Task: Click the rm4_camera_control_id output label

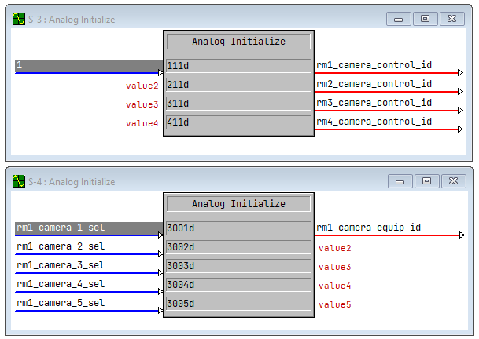Action: [x=374, y=122]
